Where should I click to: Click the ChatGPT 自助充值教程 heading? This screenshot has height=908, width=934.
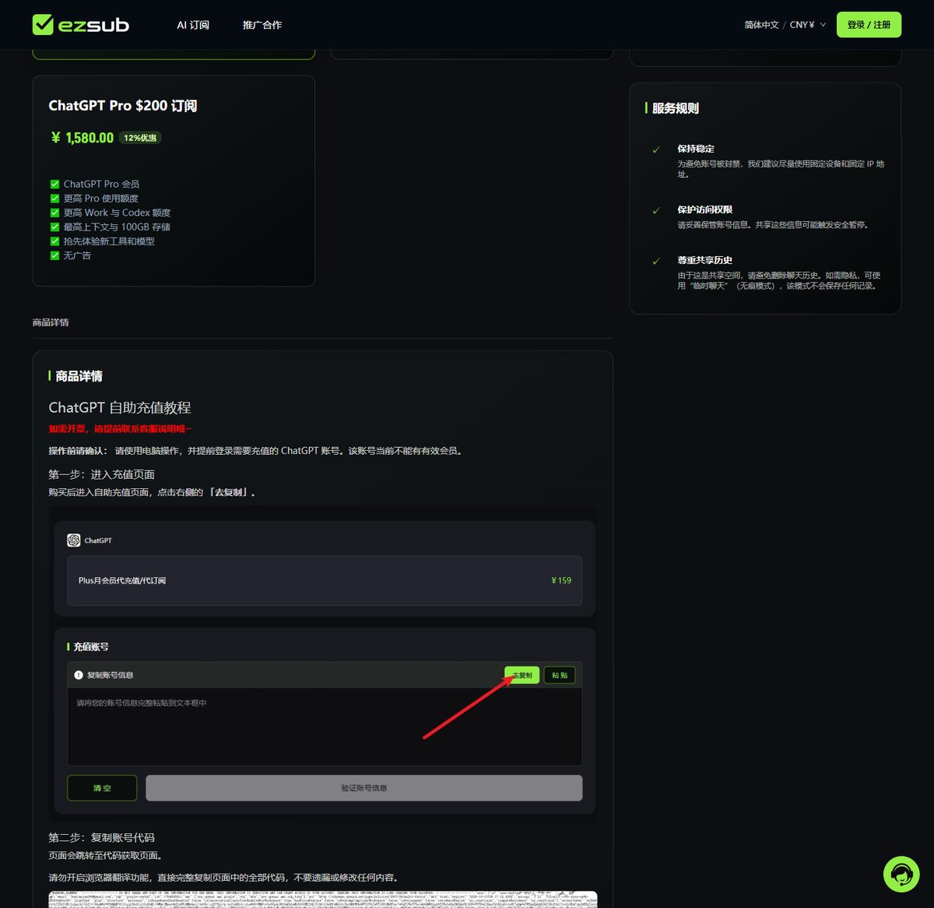click(x=120, y=407)
